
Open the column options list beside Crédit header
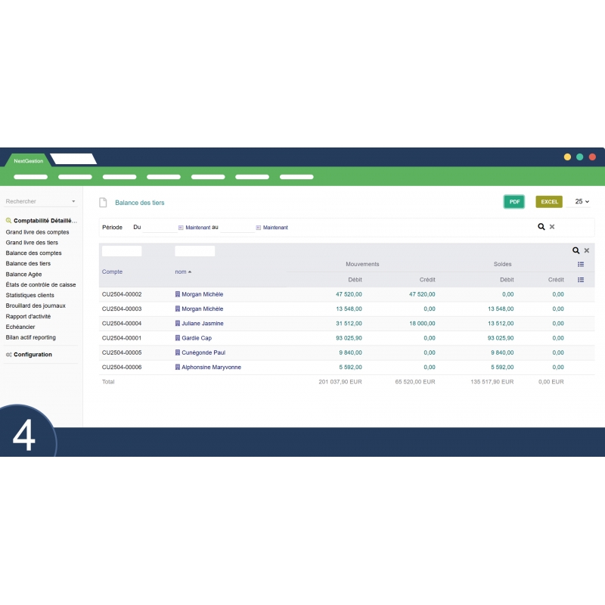579,280
